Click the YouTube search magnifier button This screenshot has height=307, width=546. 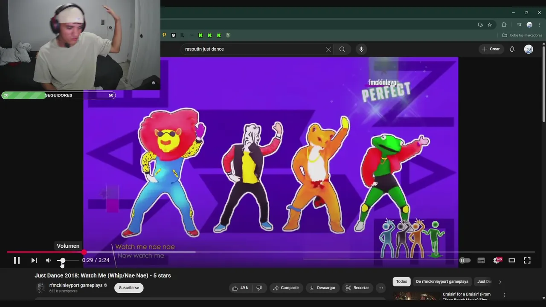[342, 49]
